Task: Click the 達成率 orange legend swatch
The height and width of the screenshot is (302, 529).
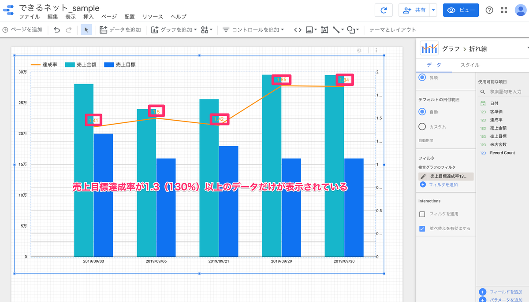Action: click(x=35, y=65)
